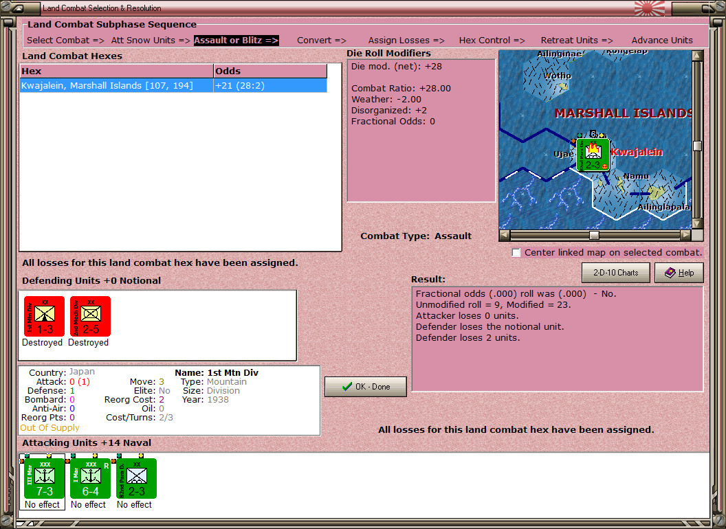
Task: Click the Advance Units subphase step
Action: [662, 41]
